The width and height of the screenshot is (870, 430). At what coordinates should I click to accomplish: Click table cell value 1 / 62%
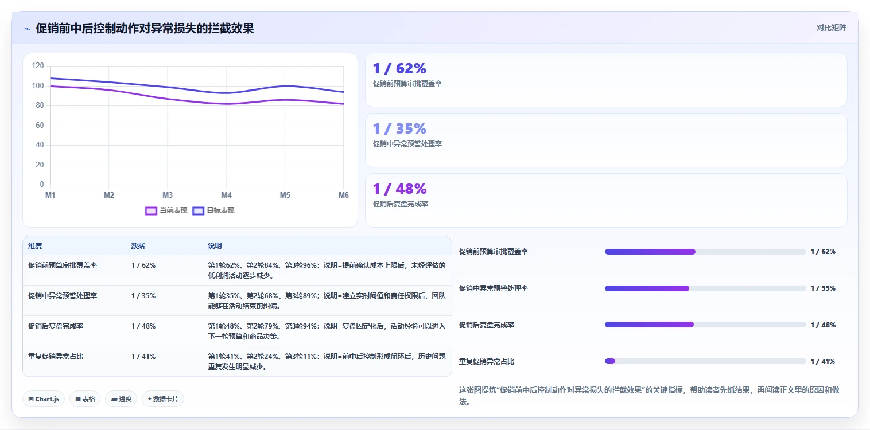[143, 265]
